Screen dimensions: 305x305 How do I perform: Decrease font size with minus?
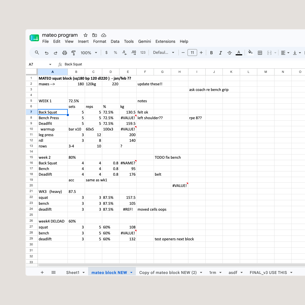coord(183,53)
